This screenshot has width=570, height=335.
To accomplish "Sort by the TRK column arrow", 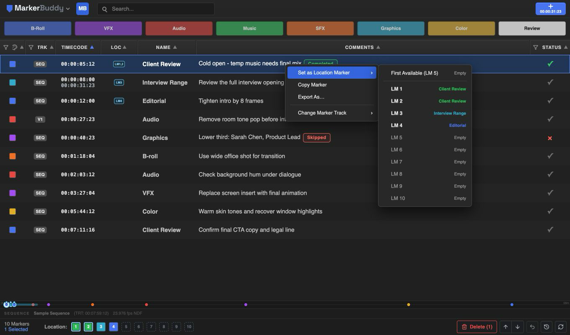I will (52, 47).
